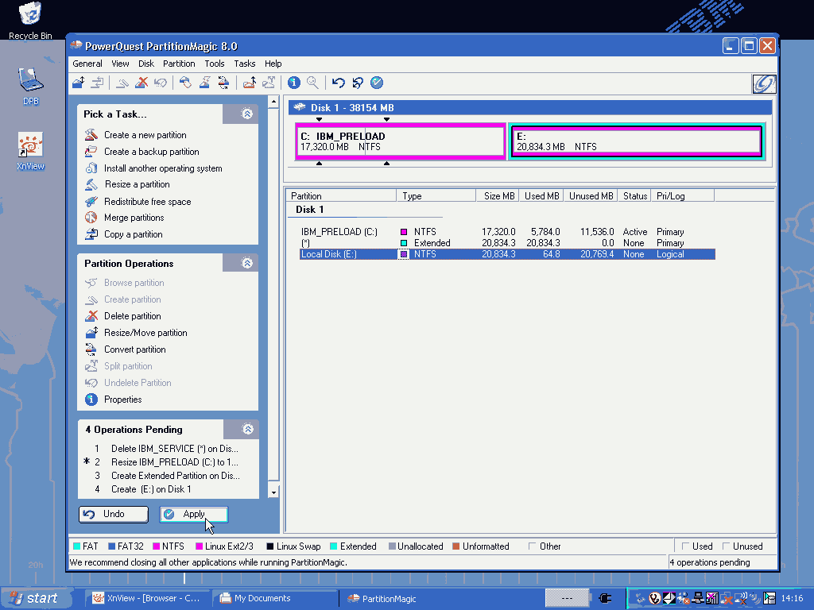Click the Discard all changes toolbar icon
This screenshot has width=814, height=610.
click(x=358, y=83)
